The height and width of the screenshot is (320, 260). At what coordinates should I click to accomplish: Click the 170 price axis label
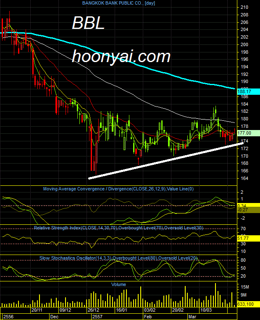[244, 156]
